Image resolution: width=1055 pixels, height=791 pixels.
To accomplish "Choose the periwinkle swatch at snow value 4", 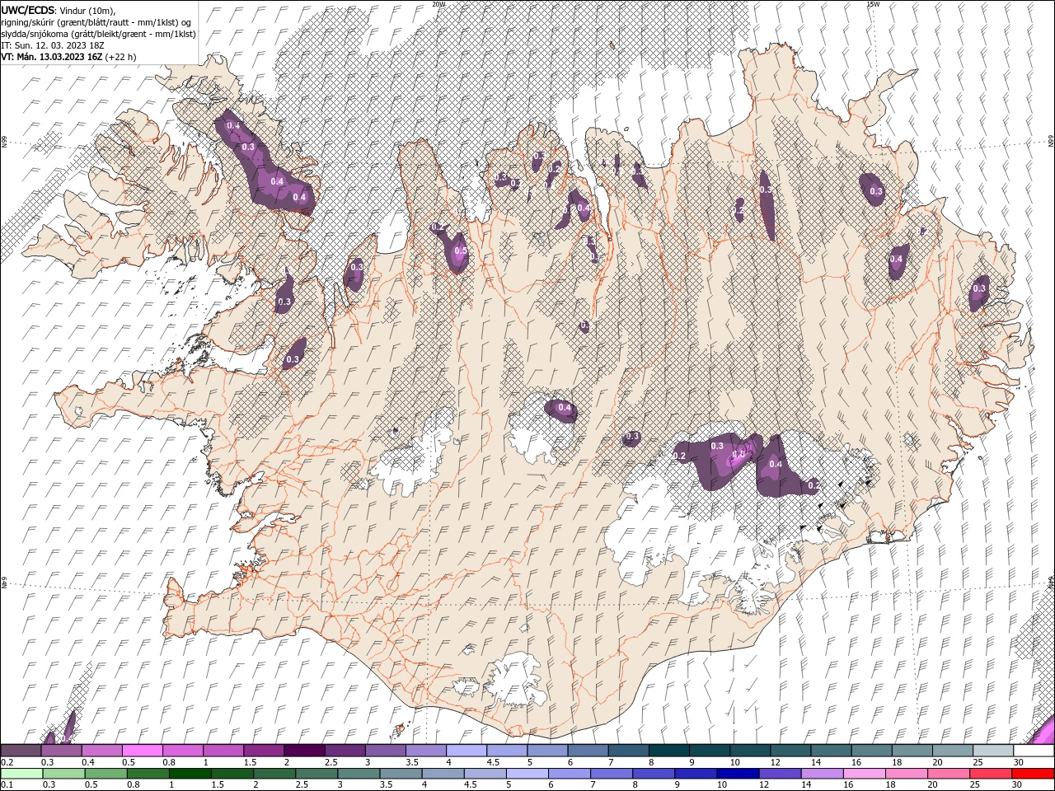I will coord(466,751).
